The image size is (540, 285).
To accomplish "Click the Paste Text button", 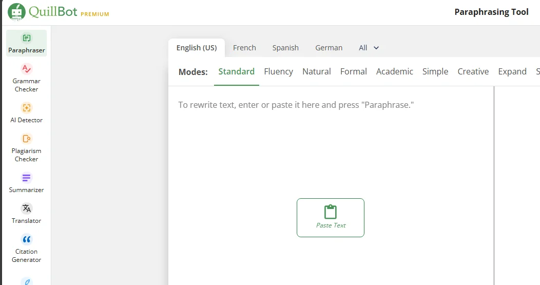I will coord(330,217).
